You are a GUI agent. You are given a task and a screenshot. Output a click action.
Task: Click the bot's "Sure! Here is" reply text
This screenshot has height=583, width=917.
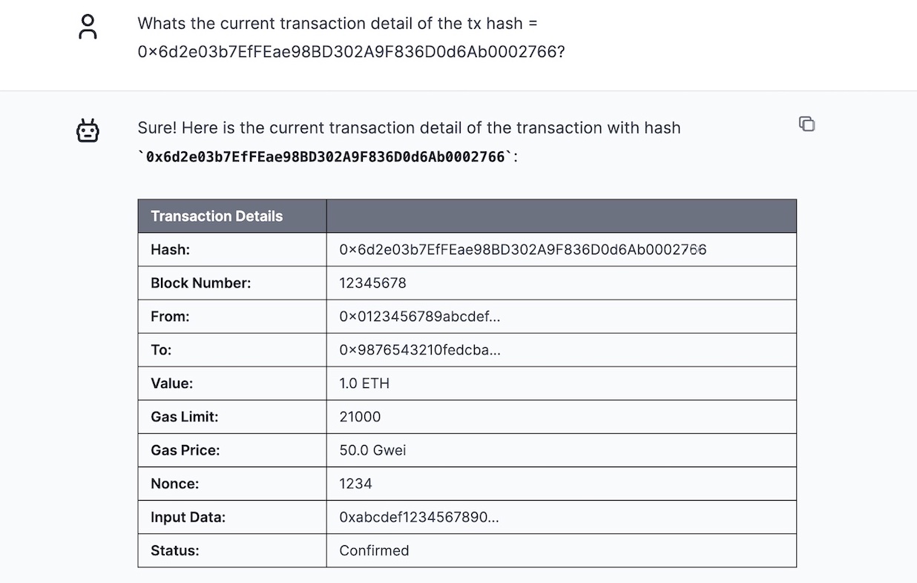point(408,128)
